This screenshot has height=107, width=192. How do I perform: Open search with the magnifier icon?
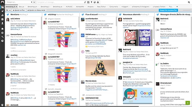(x=189, y=2)
